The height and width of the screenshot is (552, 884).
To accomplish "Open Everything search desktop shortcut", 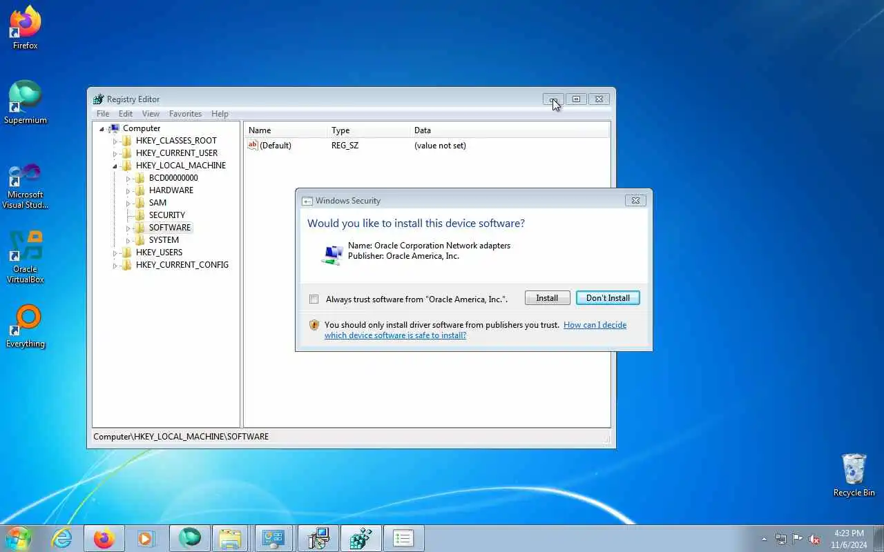I will pos(26,326).
